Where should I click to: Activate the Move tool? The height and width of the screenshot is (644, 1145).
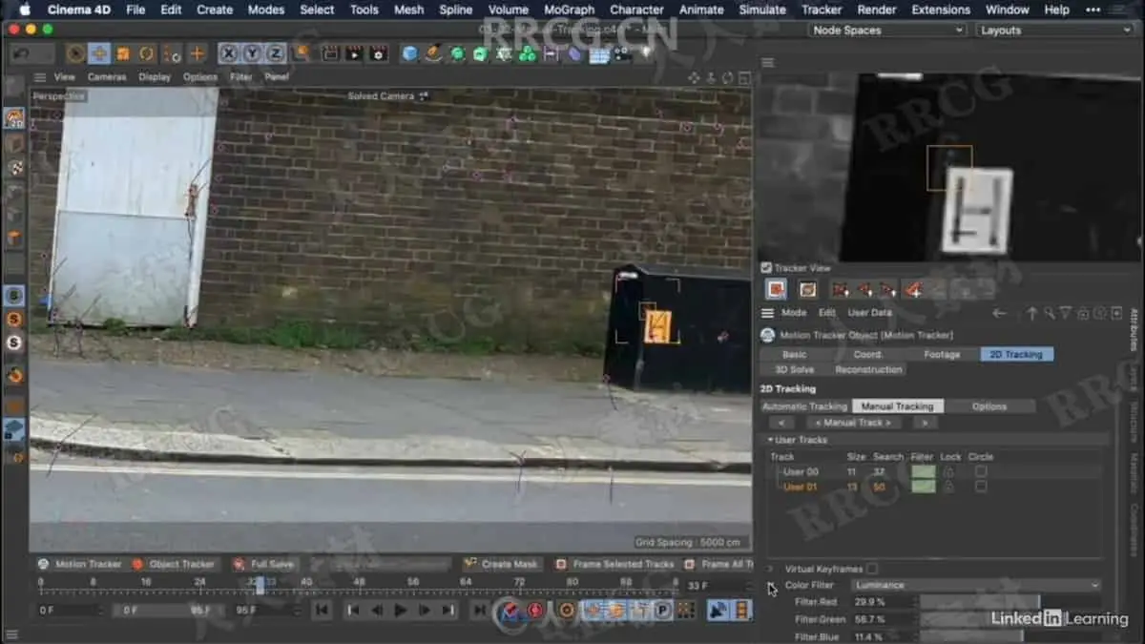pos(99,53)
